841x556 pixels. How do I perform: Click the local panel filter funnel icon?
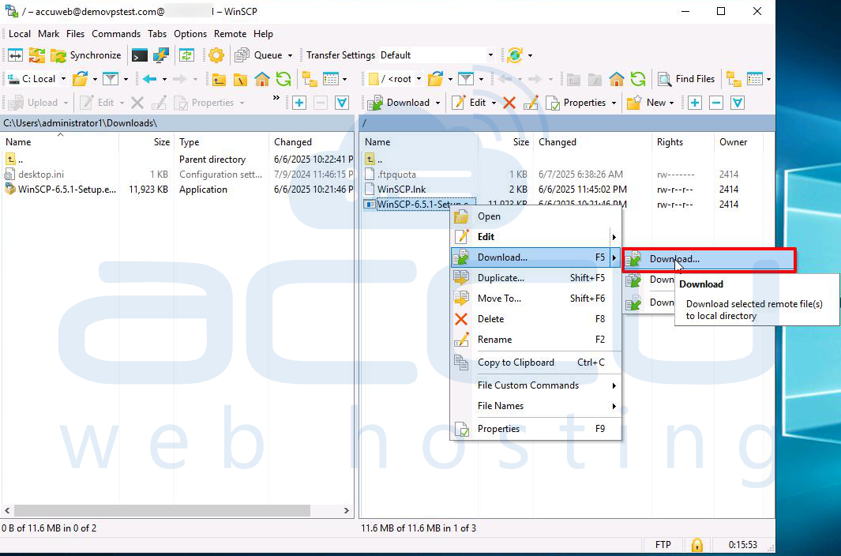click(x=111, y=79)
